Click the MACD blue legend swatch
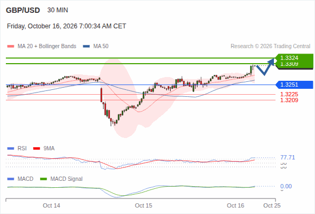 point(11,179)
